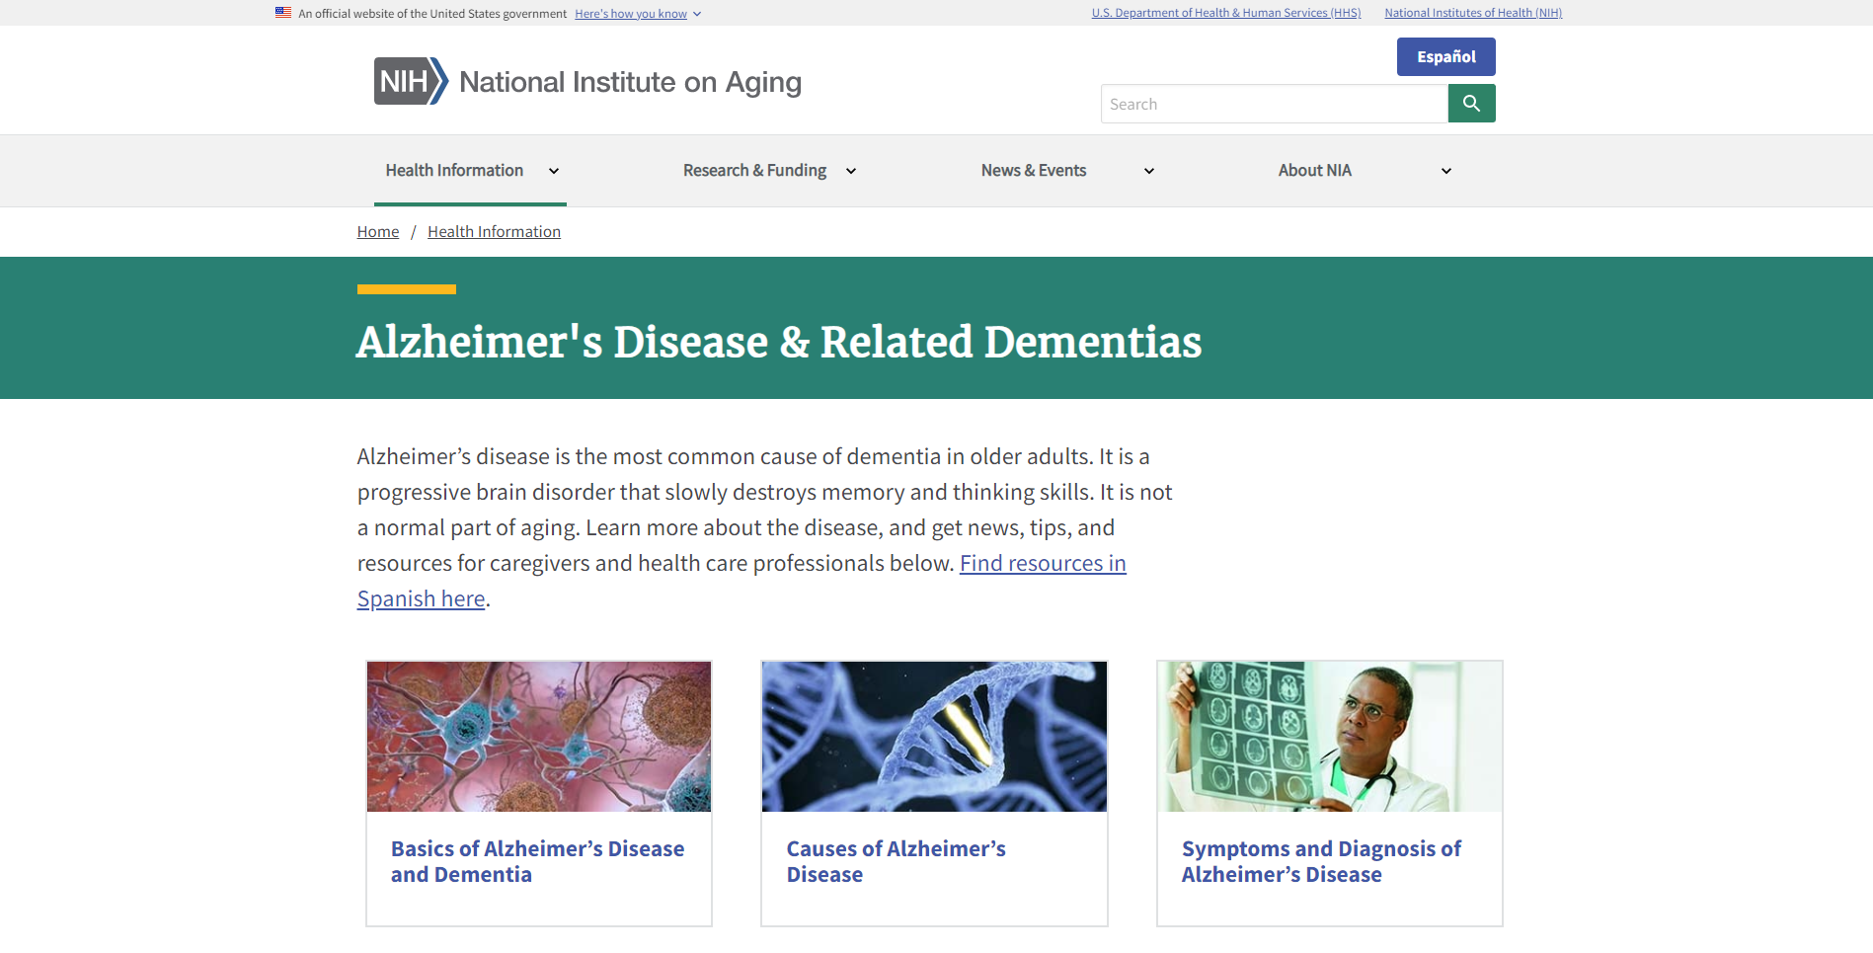Expand the Health Information menu chevron
Viewport: 1873px width, 953px height.
tap(554, 171)
